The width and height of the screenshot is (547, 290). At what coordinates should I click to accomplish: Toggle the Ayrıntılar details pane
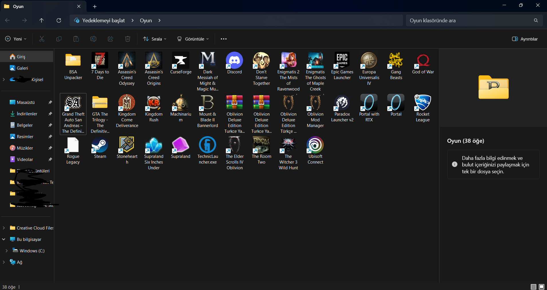[x=525, y=39]
